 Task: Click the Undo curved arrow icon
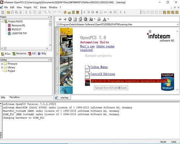[55, 12]
